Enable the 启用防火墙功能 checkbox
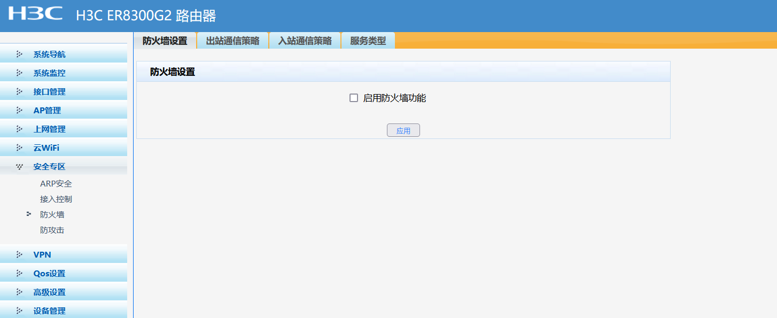The width and height of the screenshot is (777, 318). point(353,98)
